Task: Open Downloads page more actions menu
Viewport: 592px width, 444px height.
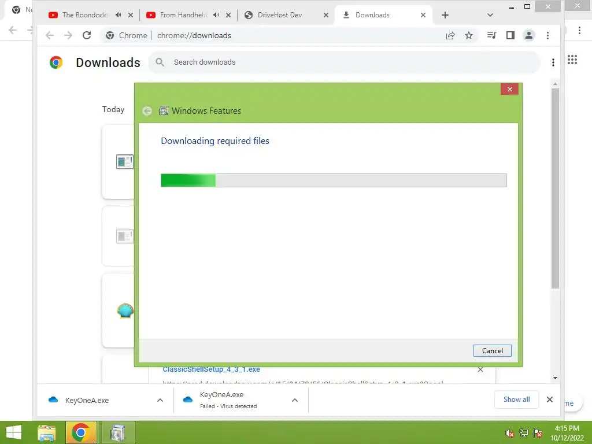Action: (553, 62)
